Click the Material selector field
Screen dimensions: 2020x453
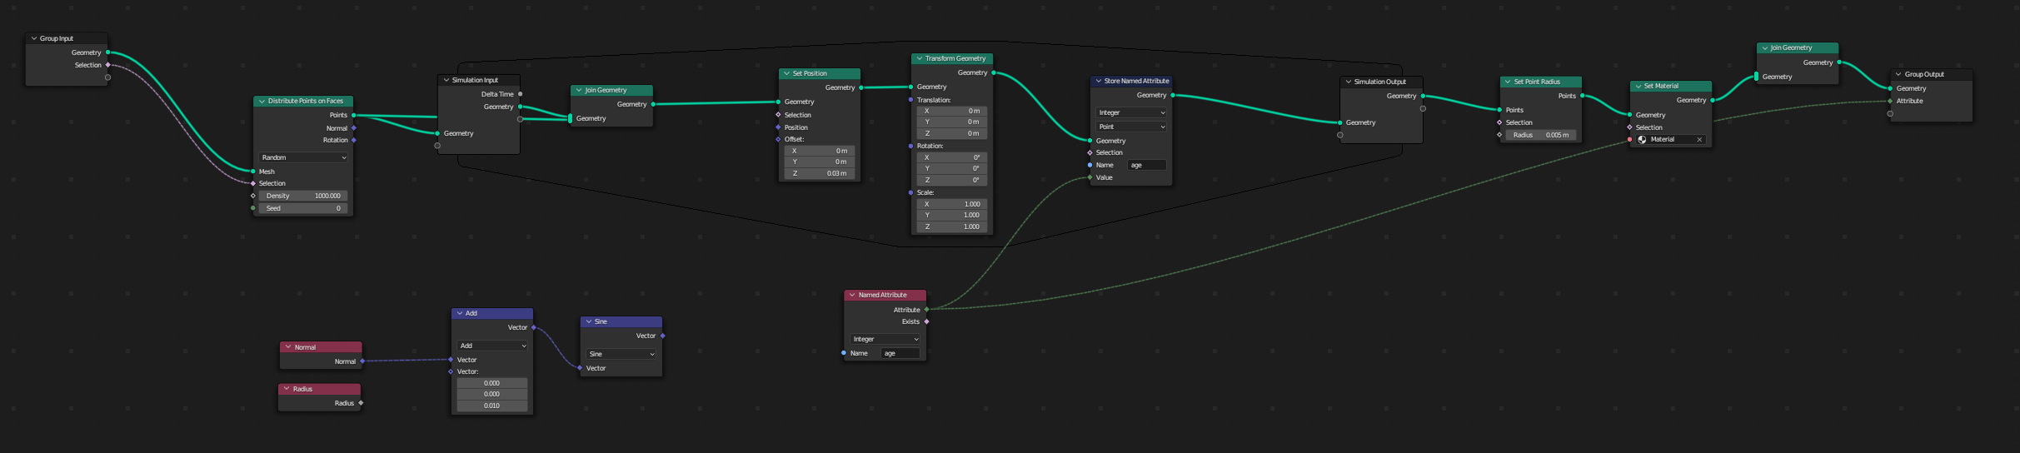1671,140
